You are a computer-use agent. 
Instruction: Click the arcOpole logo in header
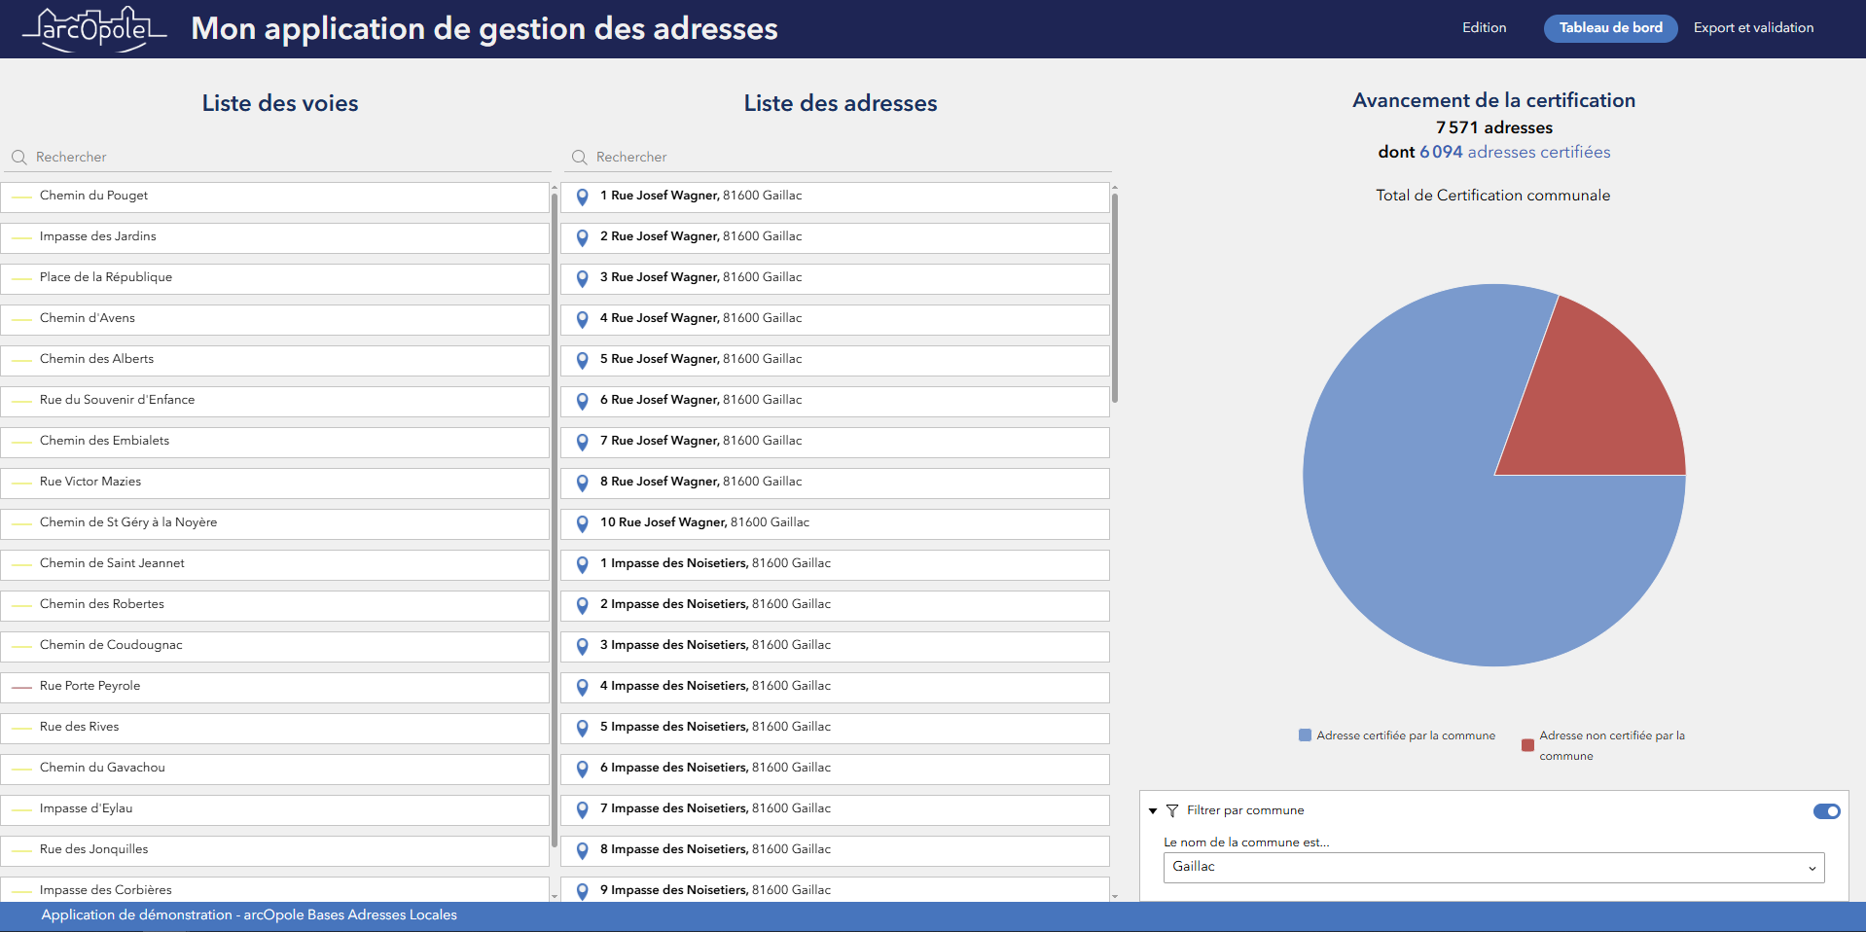[94, 29]
